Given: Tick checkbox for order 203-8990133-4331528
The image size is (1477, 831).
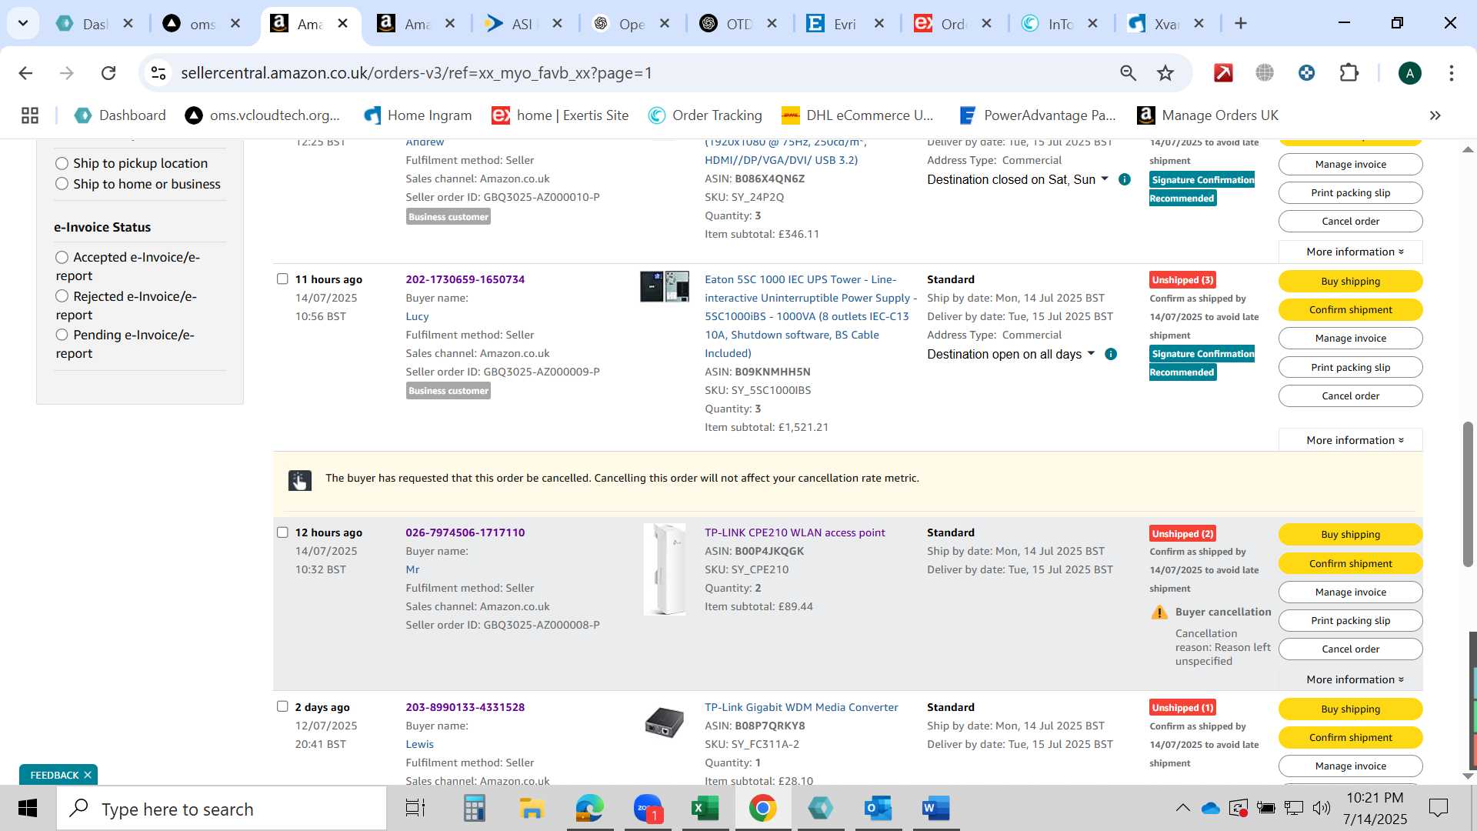Looking at the screenshot, I should [282, 706].
